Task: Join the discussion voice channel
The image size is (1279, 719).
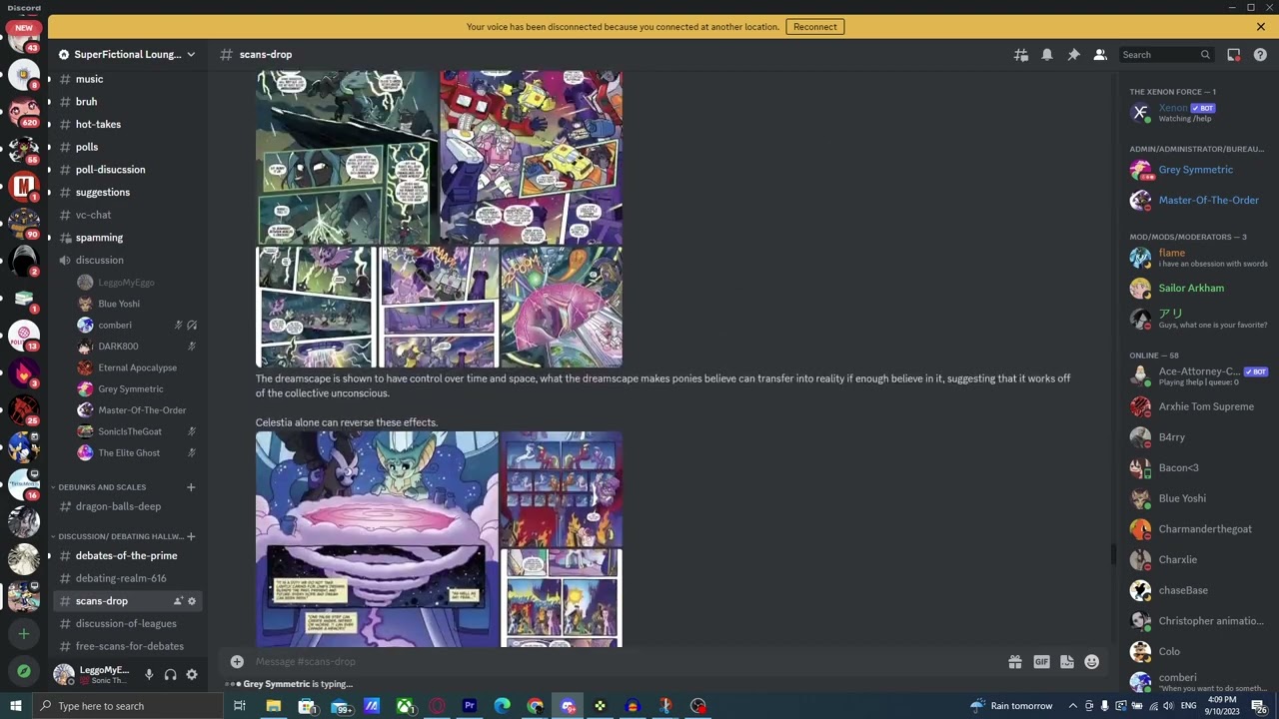Action: [x=127, y=261]
